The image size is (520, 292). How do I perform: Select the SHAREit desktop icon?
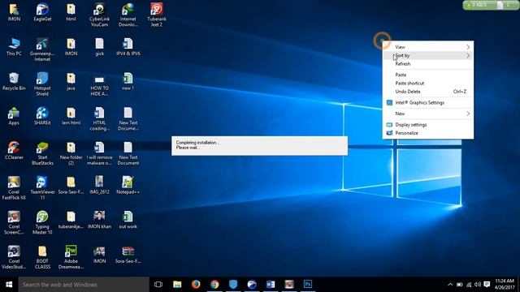click(42, 116)
